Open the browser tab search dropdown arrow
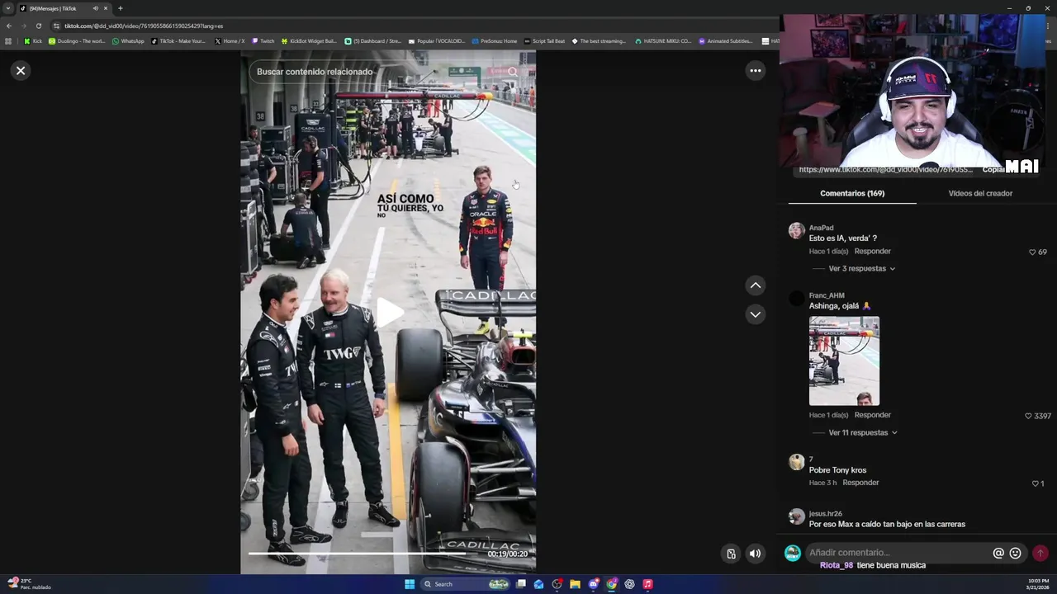The height and width of the screenshot is (594, 1057). tap(8, 8)
